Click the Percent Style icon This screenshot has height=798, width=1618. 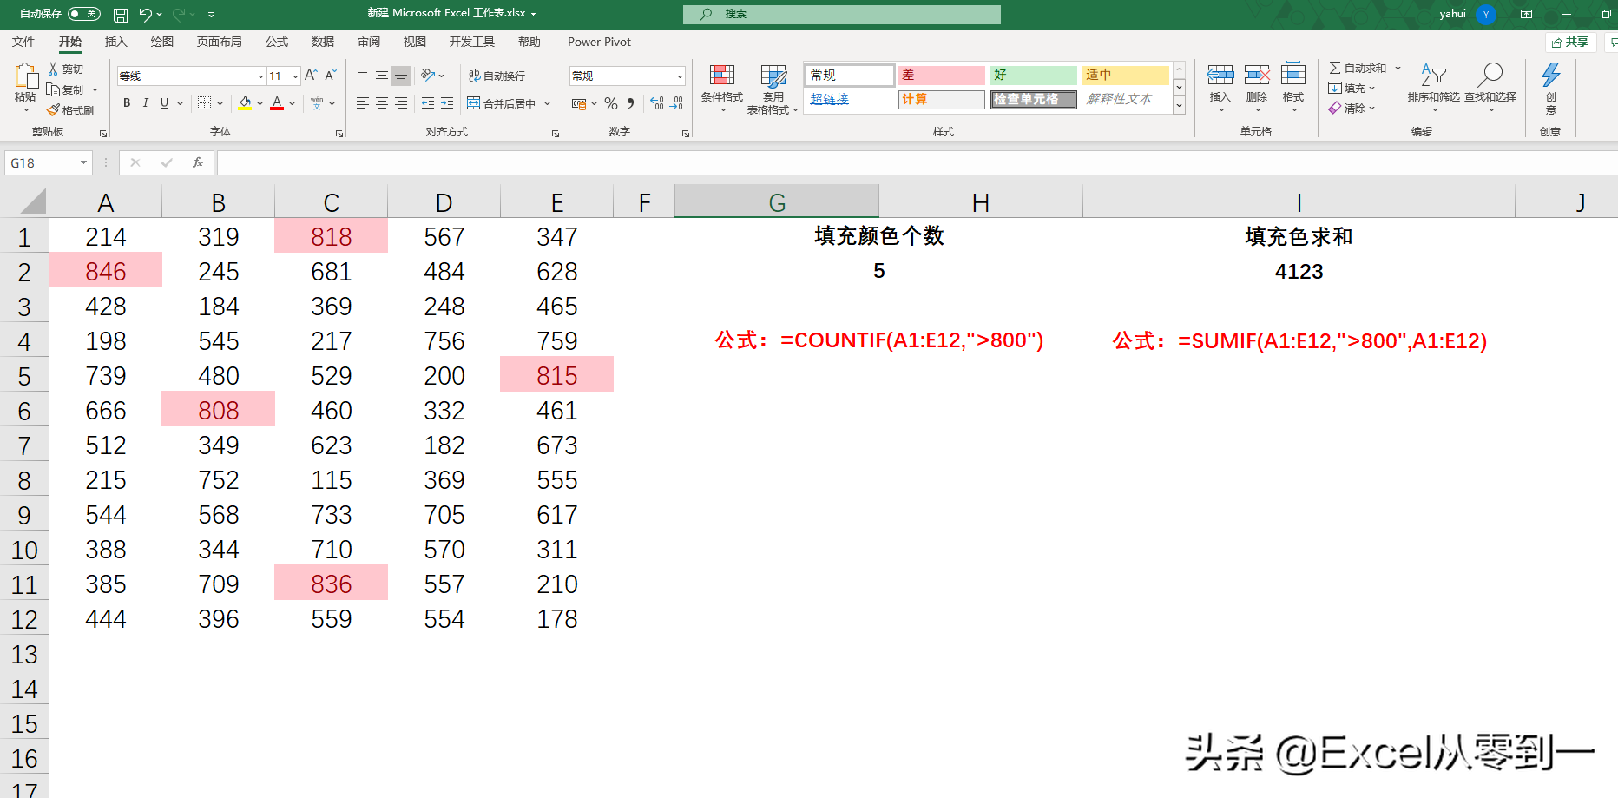pyautogui.click(x=611, y=103)
